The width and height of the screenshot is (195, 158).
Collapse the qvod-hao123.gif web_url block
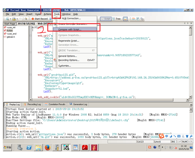(x=30, y=75)
